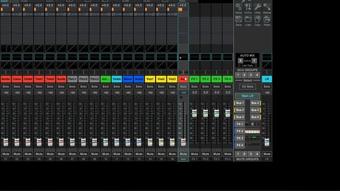Open the gate thumbnail of the Guitar channel
The height and width of the screenshot is (191, 340).
pos(139,48)
